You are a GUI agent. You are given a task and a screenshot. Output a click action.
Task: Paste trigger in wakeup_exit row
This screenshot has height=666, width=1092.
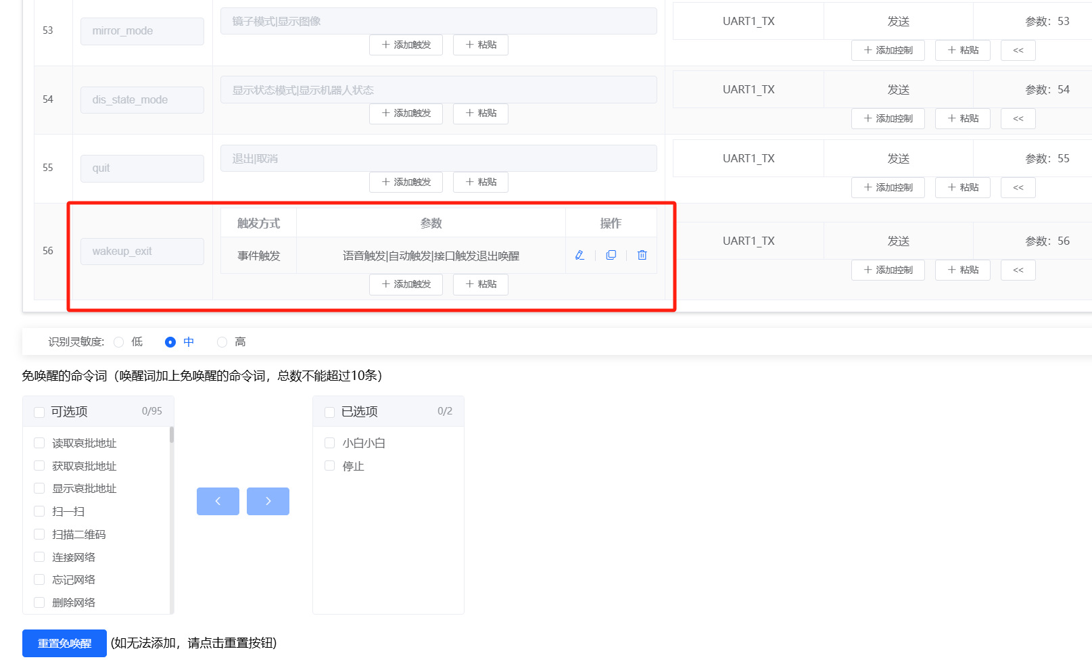tap(481, 284)
